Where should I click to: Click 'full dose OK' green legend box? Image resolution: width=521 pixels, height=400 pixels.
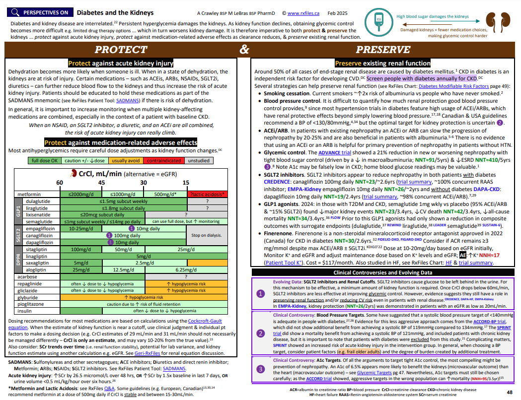click(45, 161)
